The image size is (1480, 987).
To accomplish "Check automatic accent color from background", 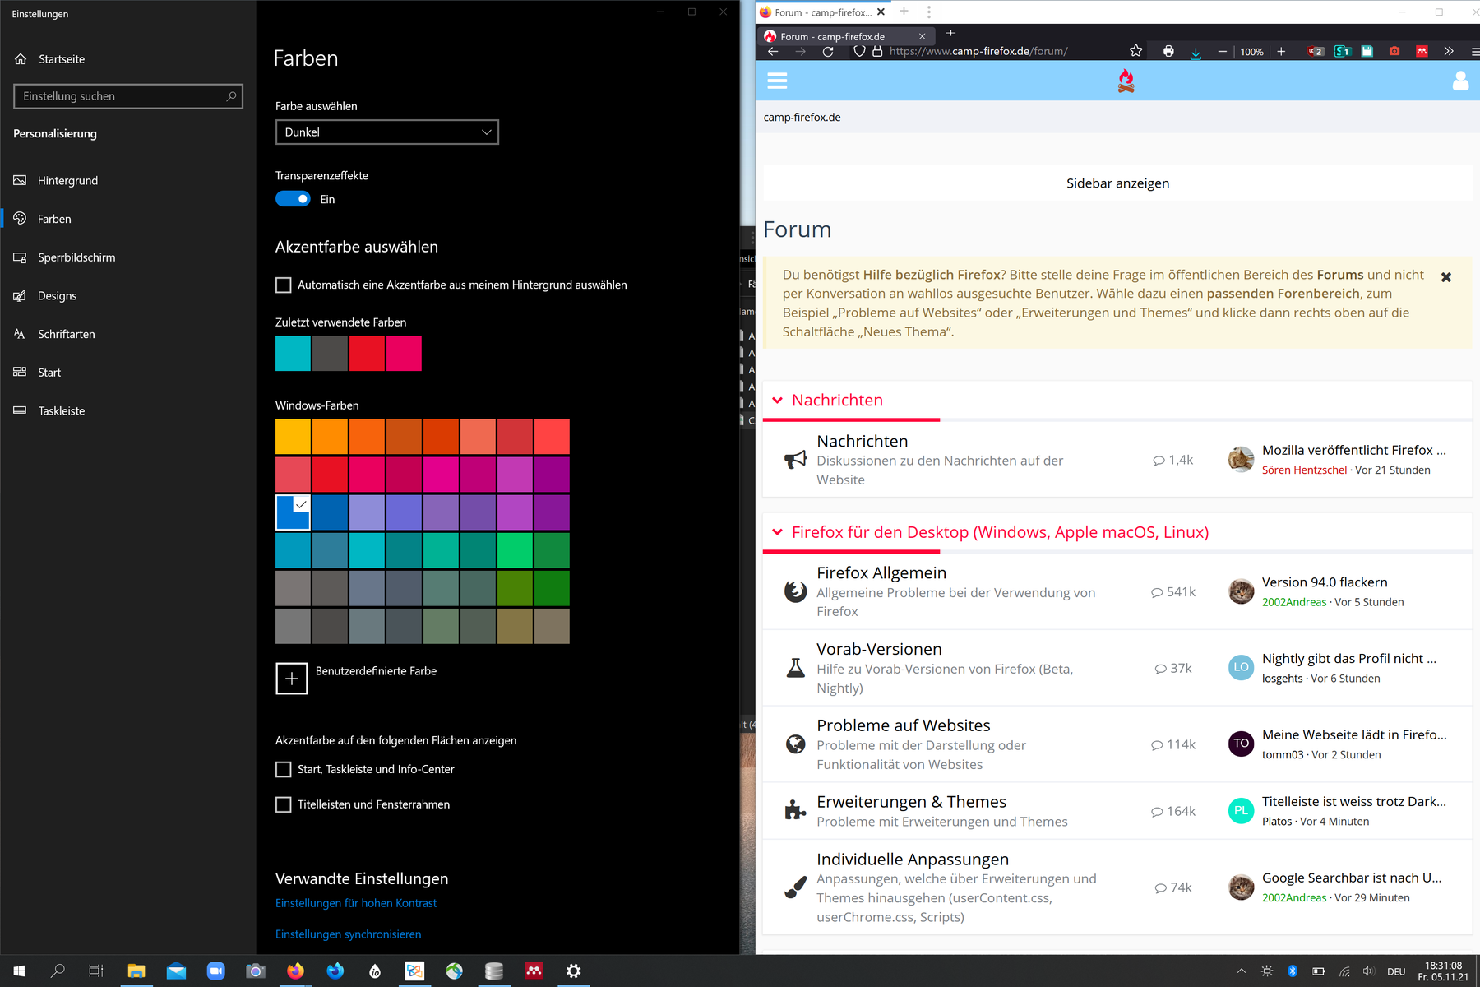I will point(284,285).
